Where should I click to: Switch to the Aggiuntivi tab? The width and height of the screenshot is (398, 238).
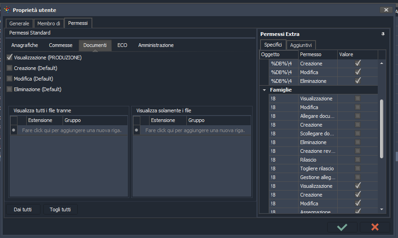coord(301,45)
